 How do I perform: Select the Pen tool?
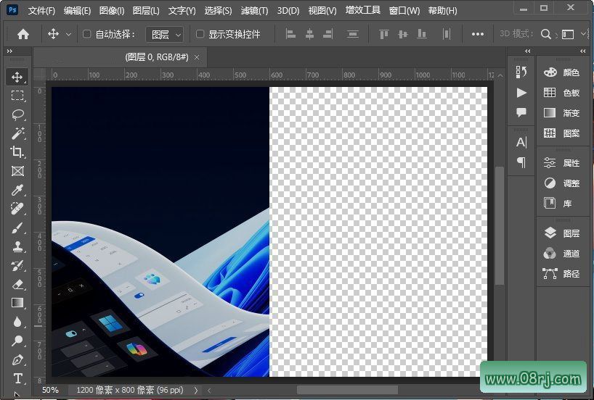point(17,359)
